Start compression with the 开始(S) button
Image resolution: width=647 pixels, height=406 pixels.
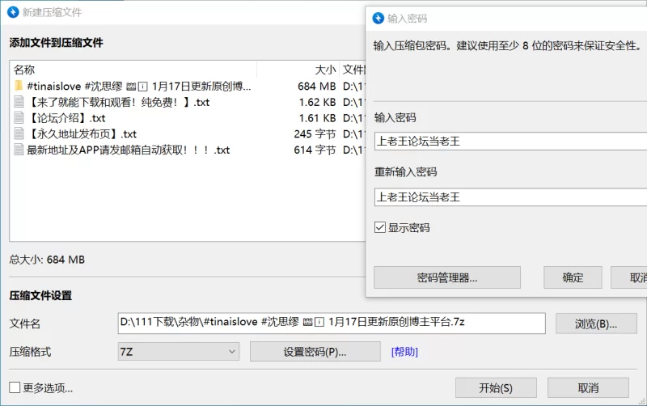(496, 388)
